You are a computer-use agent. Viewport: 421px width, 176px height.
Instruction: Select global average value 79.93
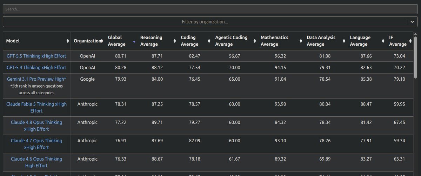(121, 79)
